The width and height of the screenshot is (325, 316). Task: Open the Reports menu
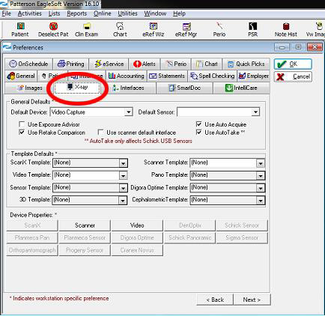point(76,13)
